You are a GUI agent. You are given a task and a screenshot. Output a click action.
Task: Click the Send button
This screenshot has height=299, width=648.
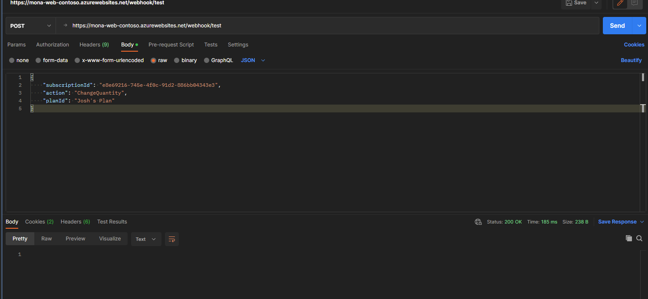(x=617, y=25)
